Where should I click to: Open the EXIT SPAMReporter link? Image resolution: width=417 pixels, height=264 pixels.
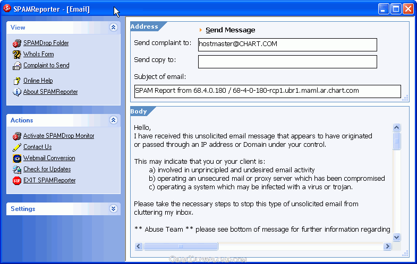[49, 180]
